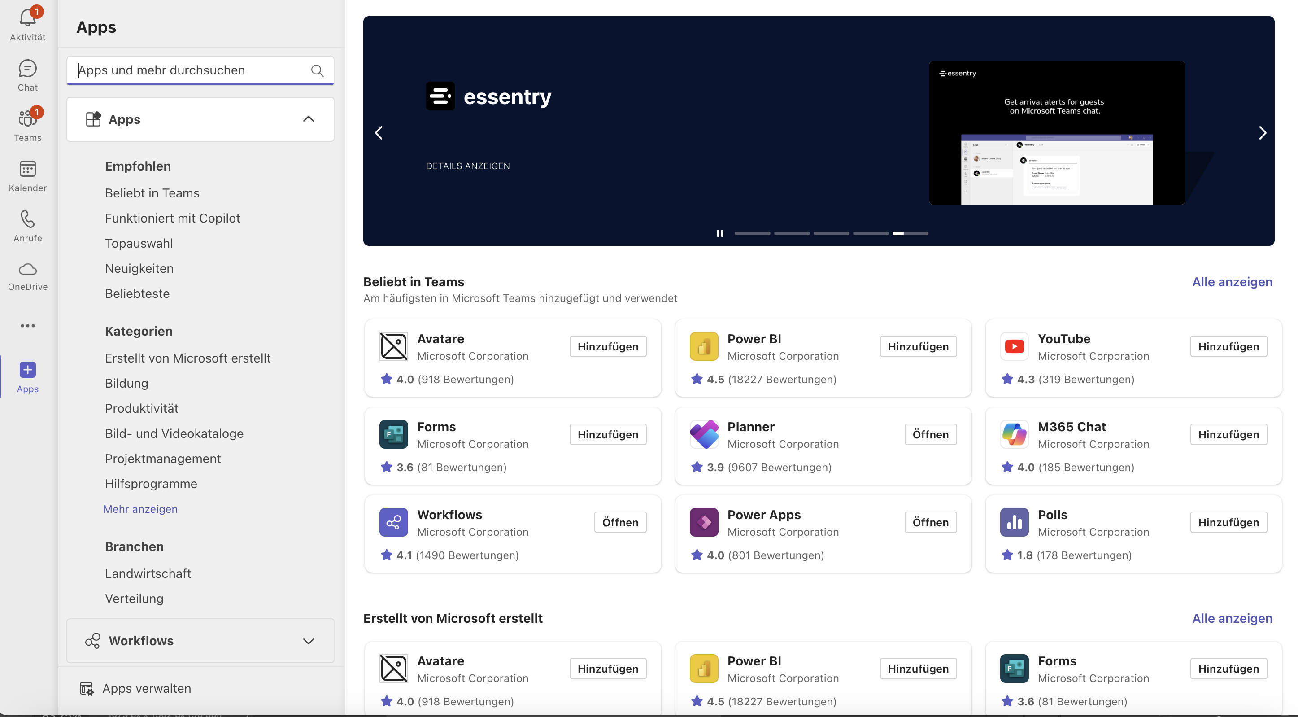The width and height of the screenshot is (1298, 717).
Task: Click the Avatare icon in Erstellt von Microsoft section
Action: click(x=393, y=669)
